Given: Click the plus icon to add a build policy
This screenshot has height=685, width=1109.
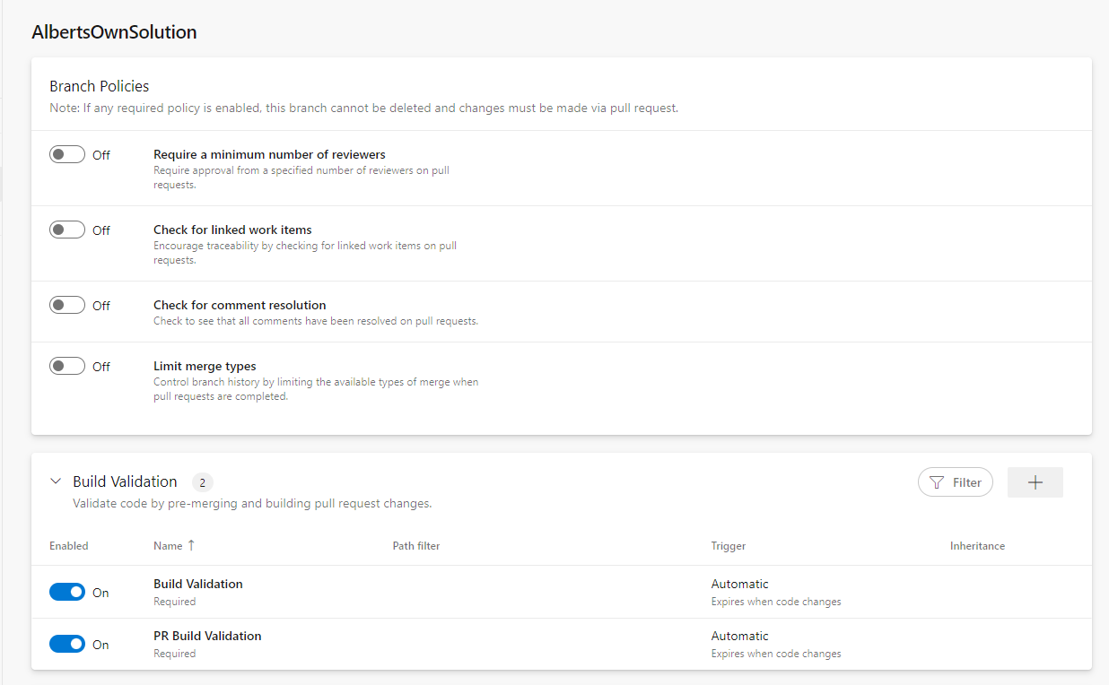Looking at the screenshot, I should click(1035, 481).
